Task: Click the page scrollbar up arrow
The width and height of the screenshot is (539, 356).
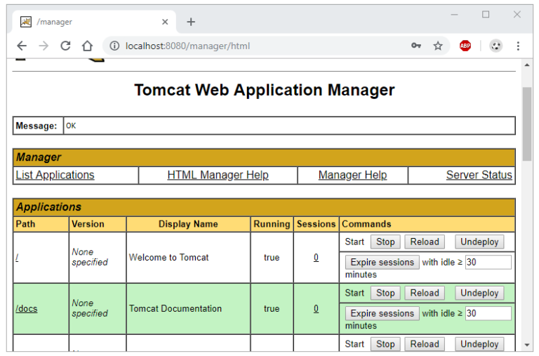Action: coord(527,65)
